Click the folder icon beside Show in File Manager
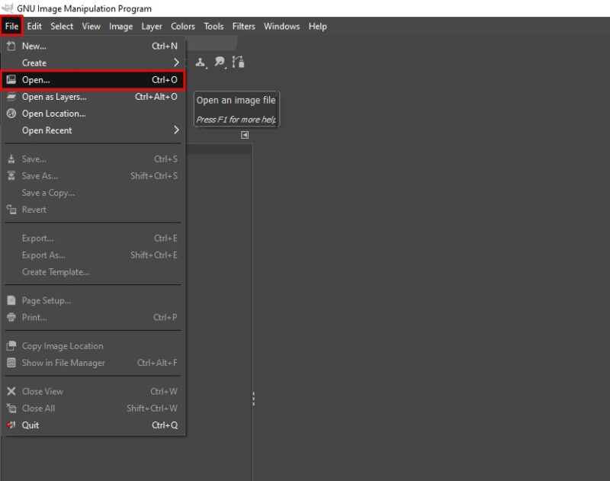Viewport: 610px width, 481px height. [x=10, y=363]
